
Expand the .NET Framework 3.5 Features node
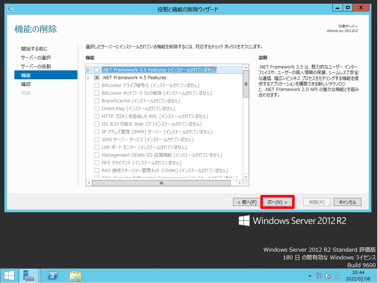[89, 70]
